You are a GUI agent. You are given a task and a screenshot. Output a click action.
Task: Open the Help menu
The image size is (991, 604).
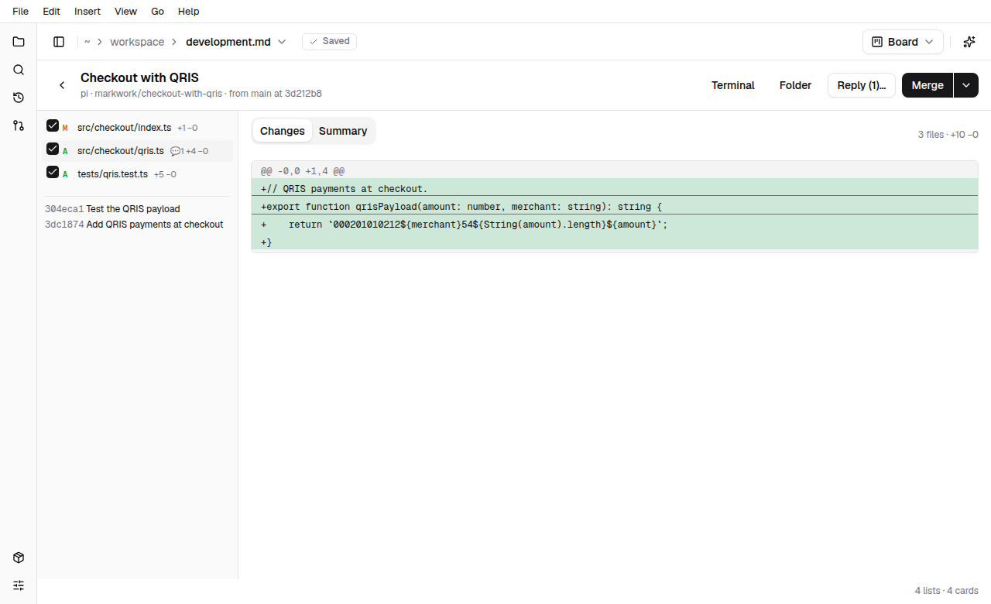click(188, 12)
